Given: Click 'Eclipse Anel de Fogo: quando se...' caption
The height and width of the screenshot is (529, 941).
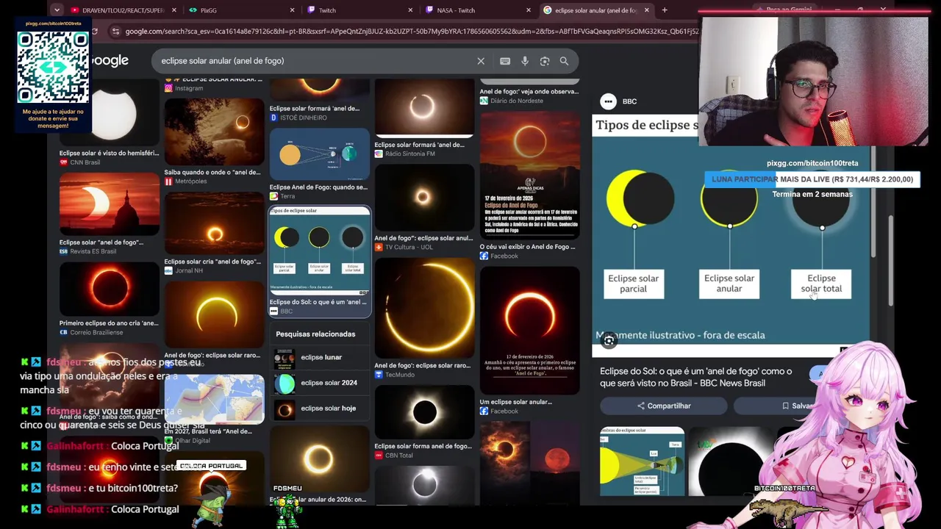Looking at the screenshot, I should click(x=318, y=187).
